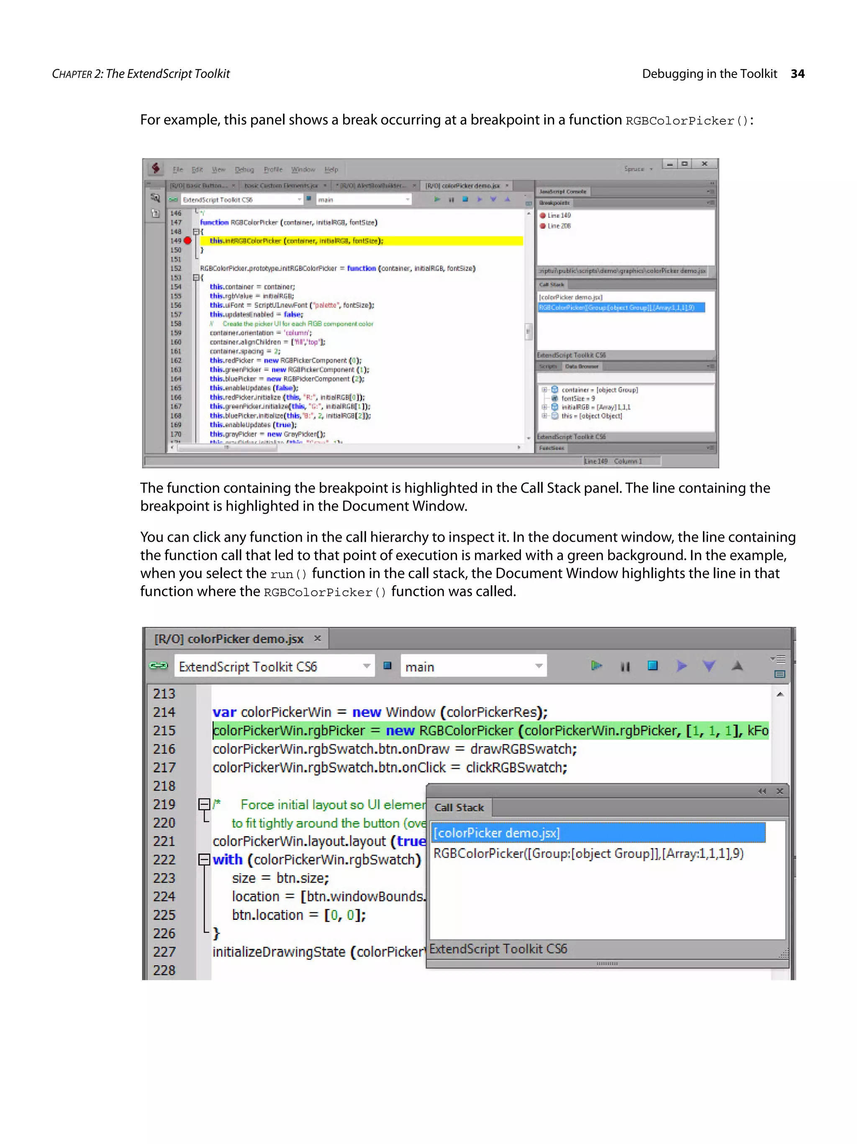Click the green Run button in upper screenshot
Screen dimensions: 857x1144
[437, 199]
